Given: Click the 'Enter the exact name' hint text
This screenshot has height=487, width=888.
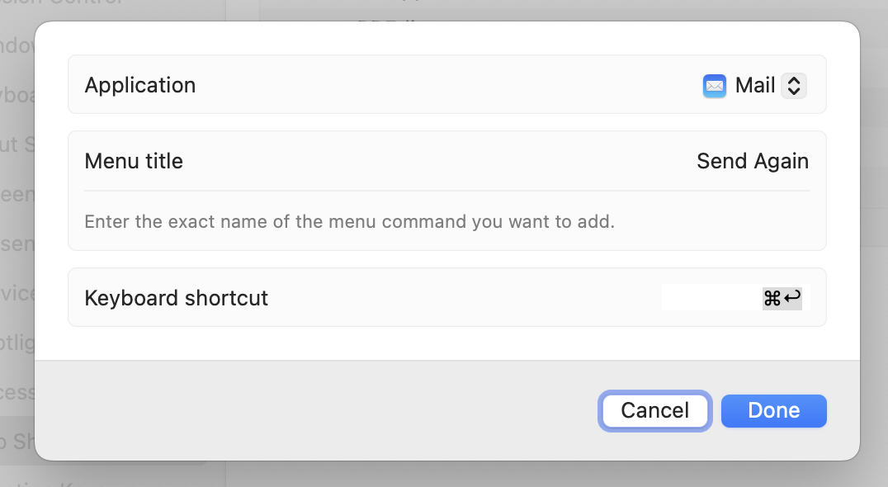Looking at the screenshot, I should tap(349, 222).
